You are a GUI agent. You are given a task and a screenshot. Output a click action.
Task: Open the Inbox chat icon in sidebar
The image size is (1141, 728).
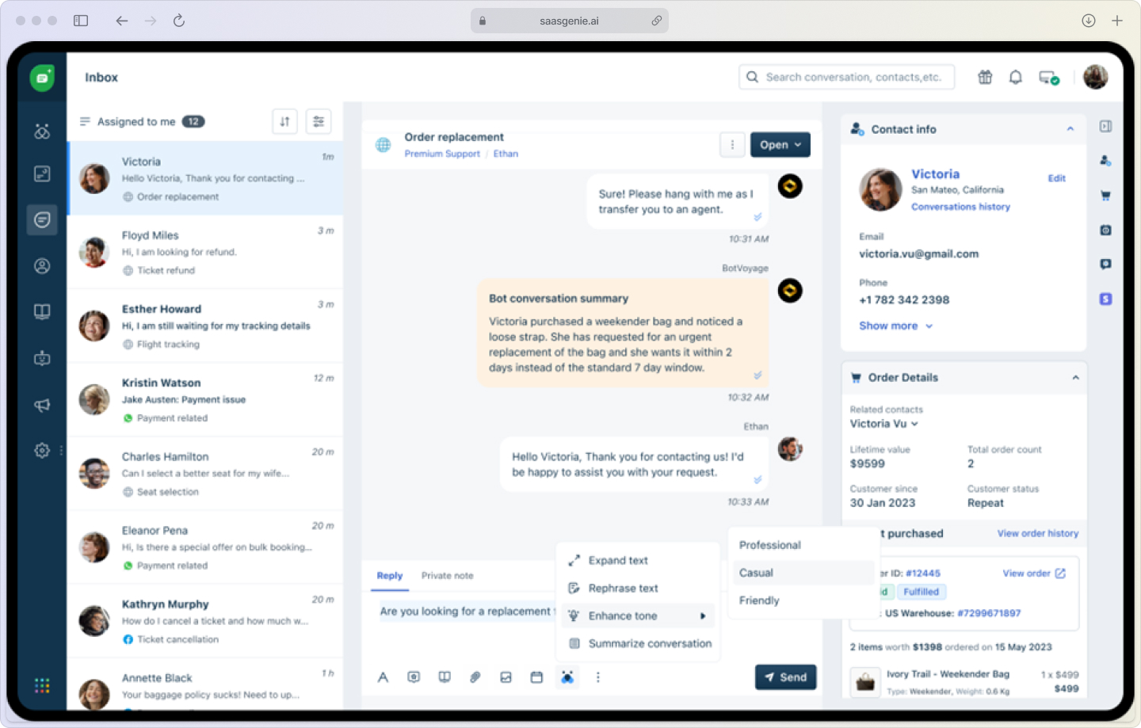click(42, 219)
